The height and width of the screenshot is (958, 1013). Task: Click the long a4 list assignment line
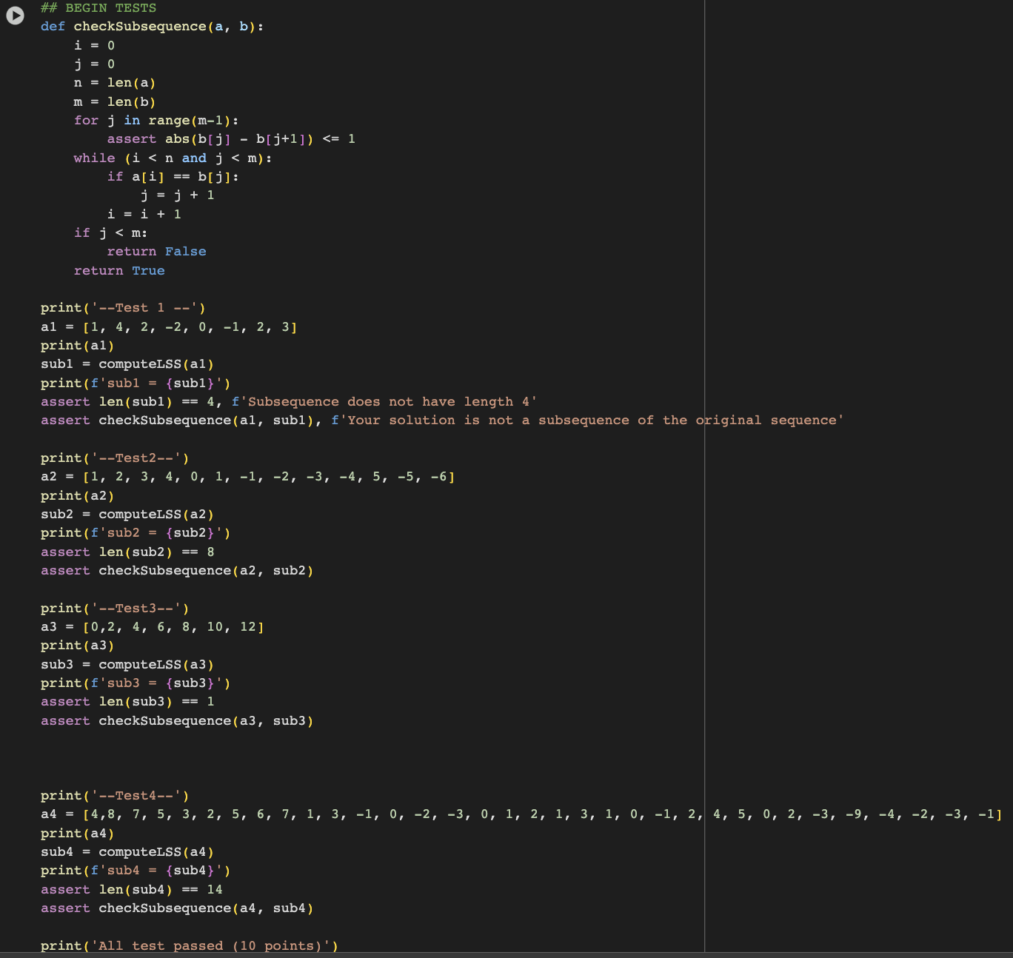[522, 814]
